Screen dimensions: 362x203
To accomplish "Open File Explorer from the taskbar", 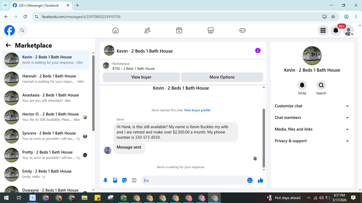I will (x=85, y=198).
